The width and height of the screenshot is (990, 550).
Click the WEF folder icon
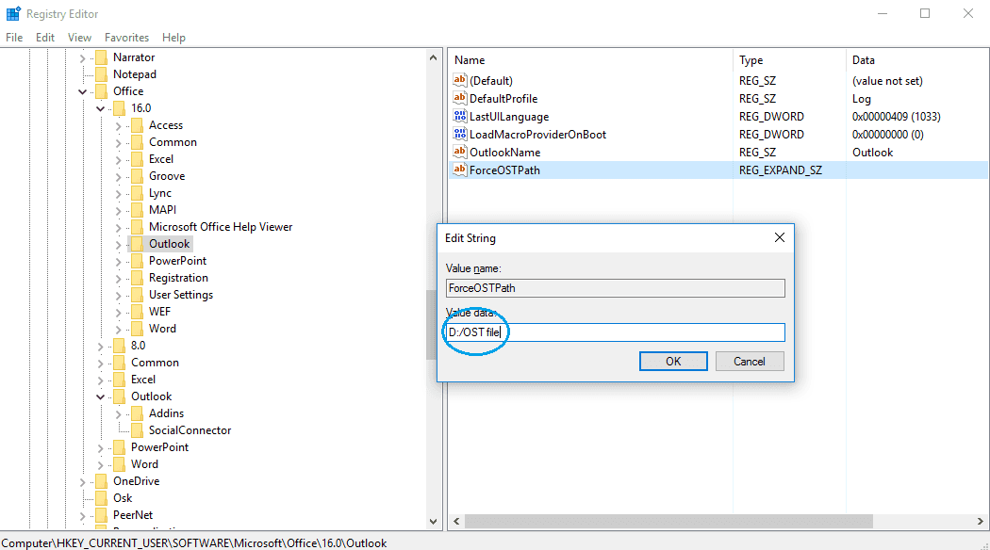click(x=137, y=312)
